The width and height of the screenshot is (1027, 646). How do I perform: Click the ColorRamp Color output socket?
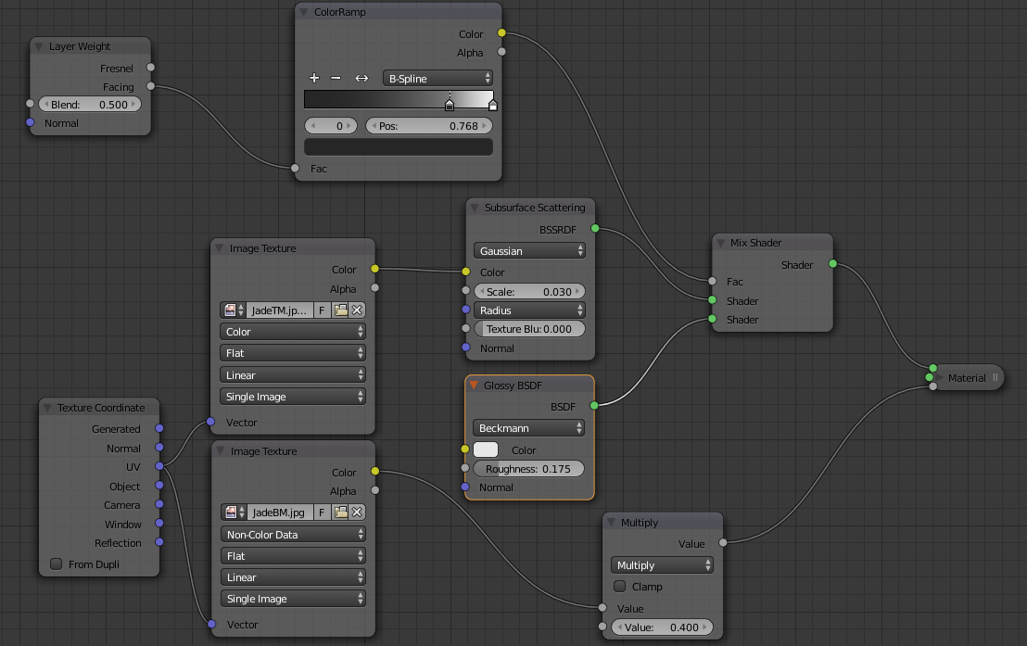(501, 32)
